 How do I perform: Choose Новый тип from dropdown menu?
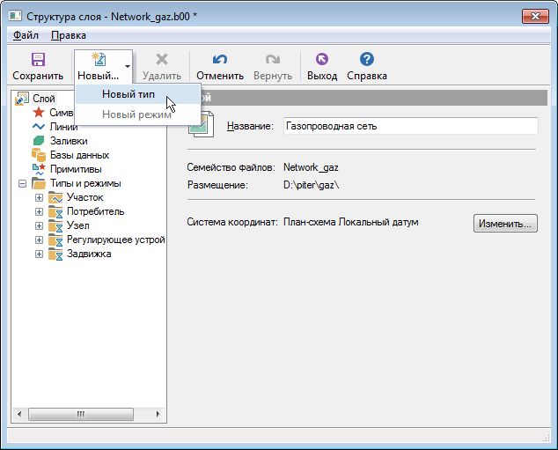pos(128,94)
